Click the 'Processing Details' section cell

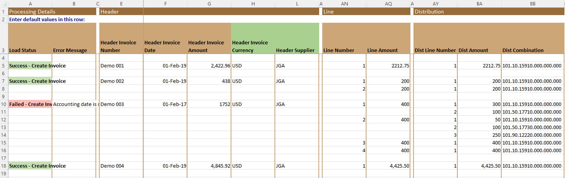[x=52, y=12]
